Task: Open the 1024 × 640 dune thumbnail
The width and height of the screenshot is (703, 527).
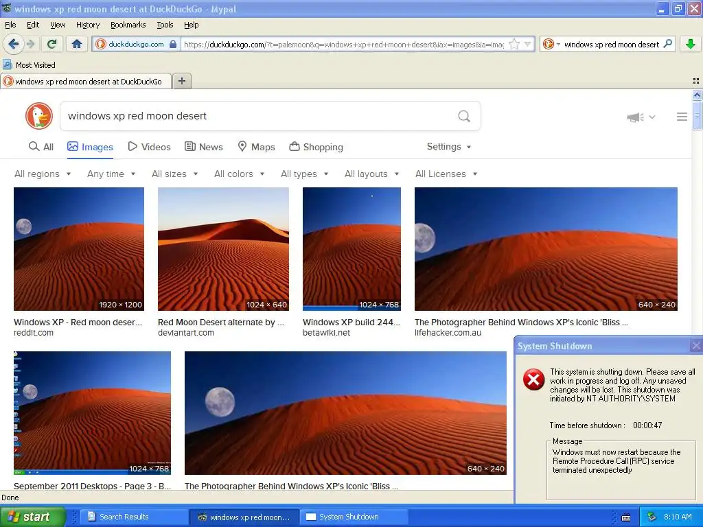Action: 223,248
